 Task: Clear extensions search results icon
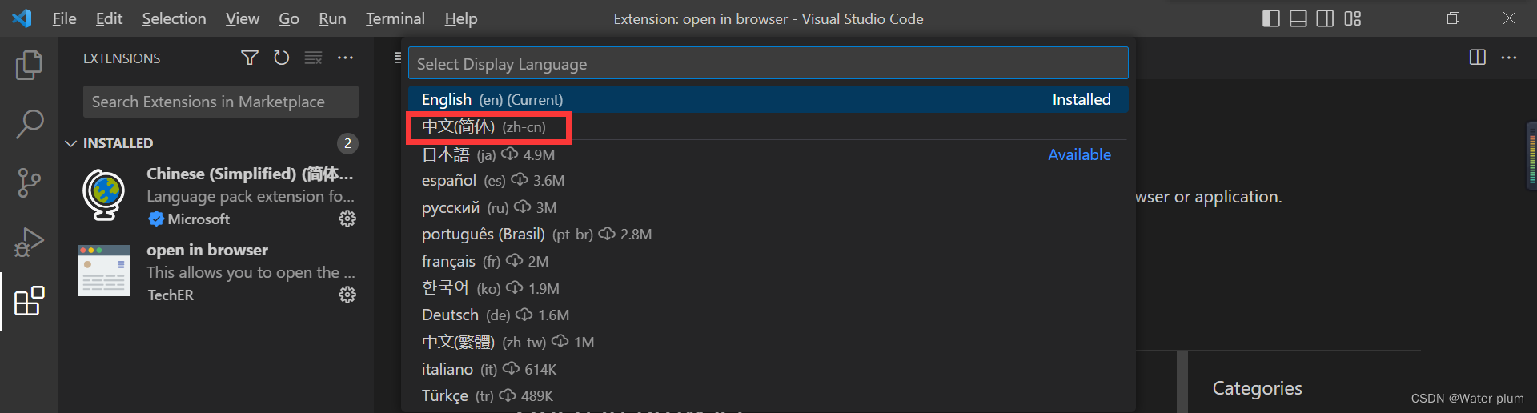(x=313, y=58)
